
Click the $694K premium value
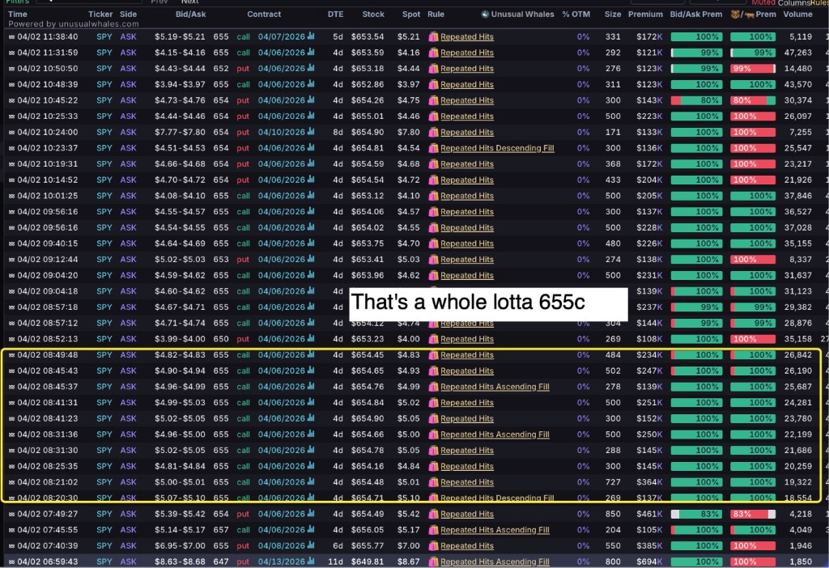(649, 562)
